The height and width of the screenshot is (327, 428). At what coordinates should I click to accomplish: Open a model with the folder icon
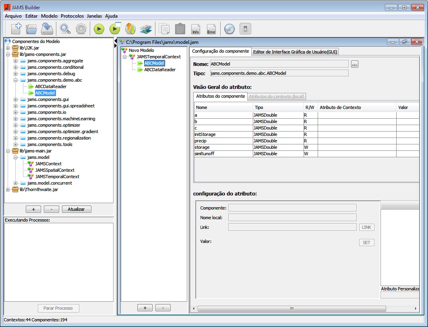point(31,29)
